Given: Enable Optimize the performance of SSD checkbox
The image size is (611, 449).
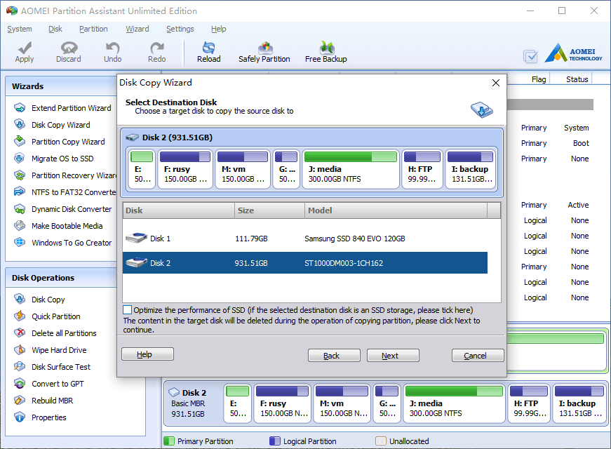Looking at the screenshot, I should tap(128, 310).
